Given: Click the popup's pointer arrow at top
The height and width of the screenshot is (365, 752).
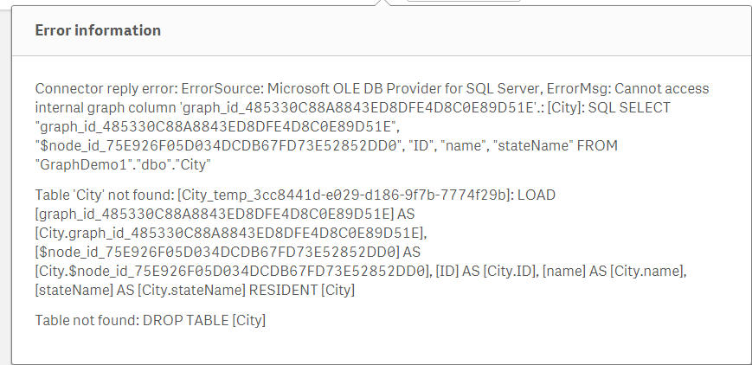Looking at the screenshot, I should point(382,3).
